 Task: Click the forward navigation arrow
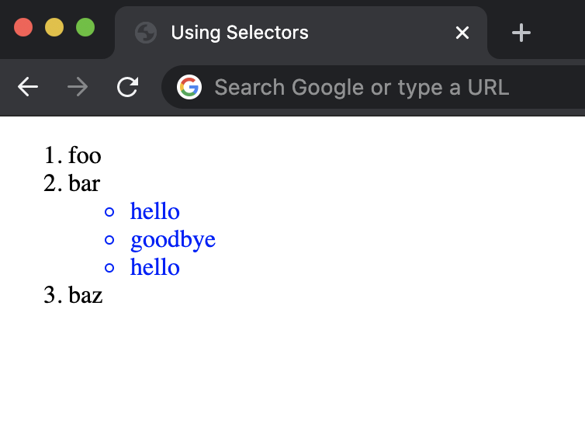click(78, 87)
